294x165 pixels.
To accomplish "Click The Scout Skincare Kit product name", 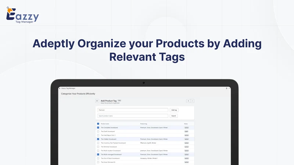I will [108, 162].
